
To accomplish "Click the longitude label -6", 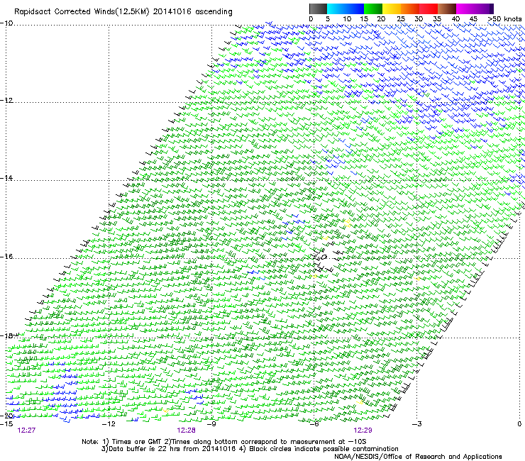I will point(314,424).
